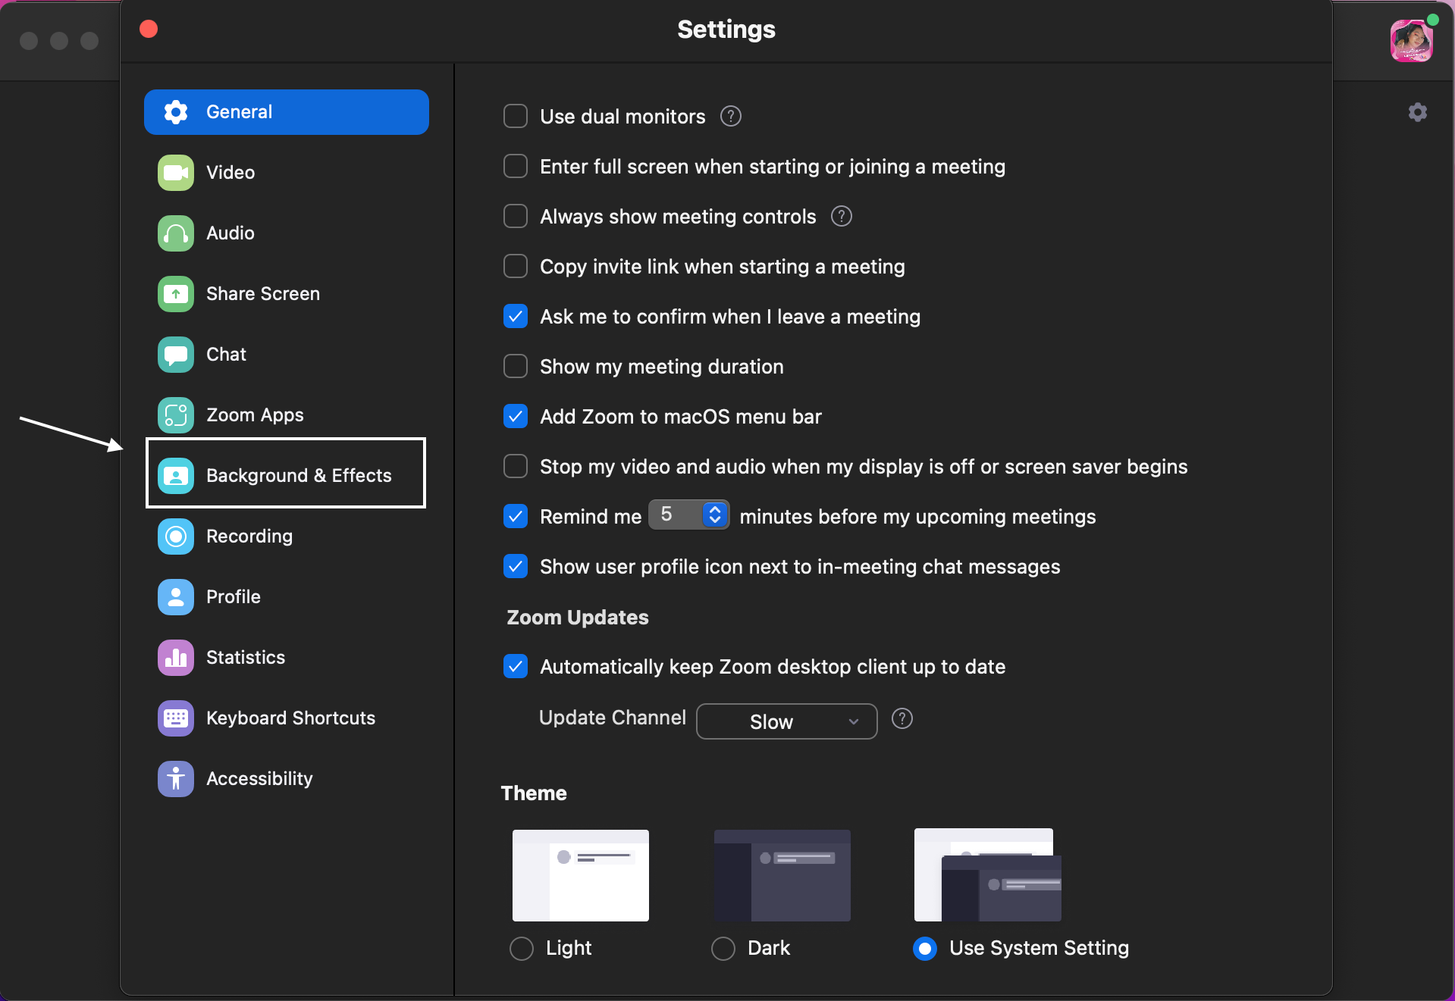Screen dimensions: 1455x1001
Task: Open the Chat bubble icon
Action: coord(175,355)
